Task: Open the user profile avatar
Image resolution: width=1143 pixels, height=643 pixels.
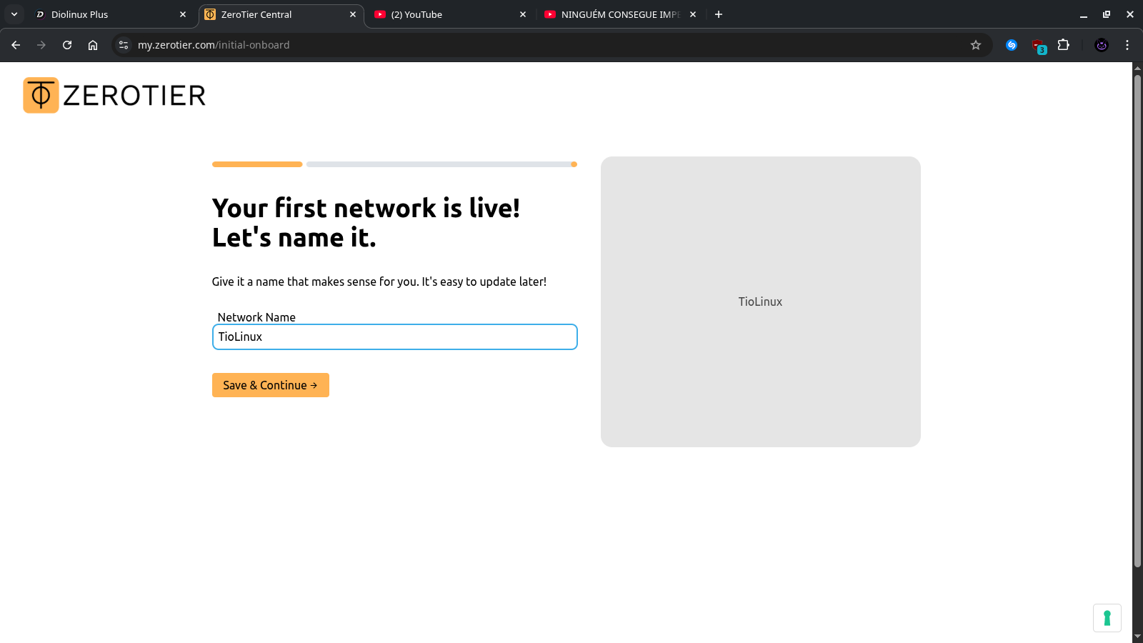Action: (x=1102, y=45)
